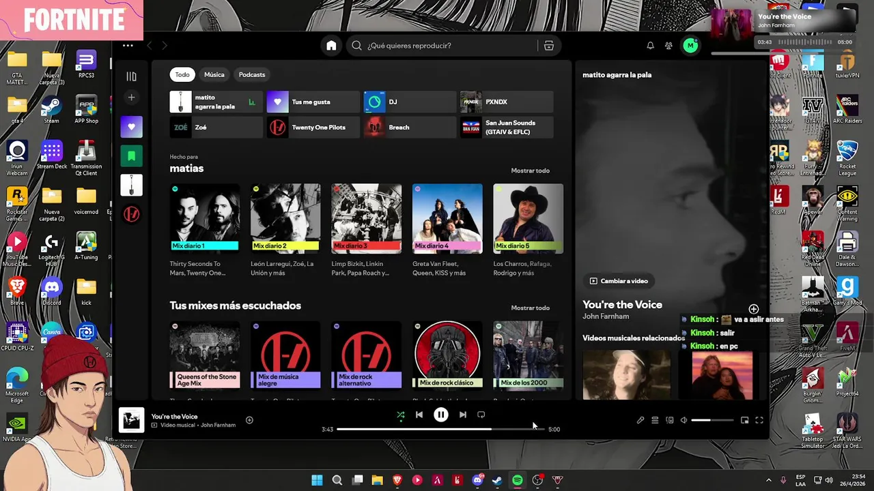The image size is (874, 491).
Task: Open the lyrics microphone icon in player
Action: point(640,420)
